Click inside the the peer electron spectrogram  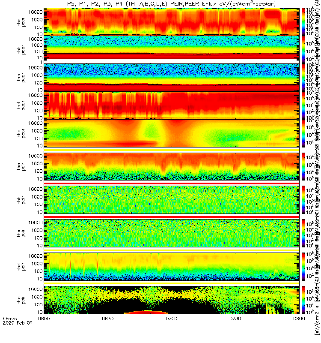(172, 133)
